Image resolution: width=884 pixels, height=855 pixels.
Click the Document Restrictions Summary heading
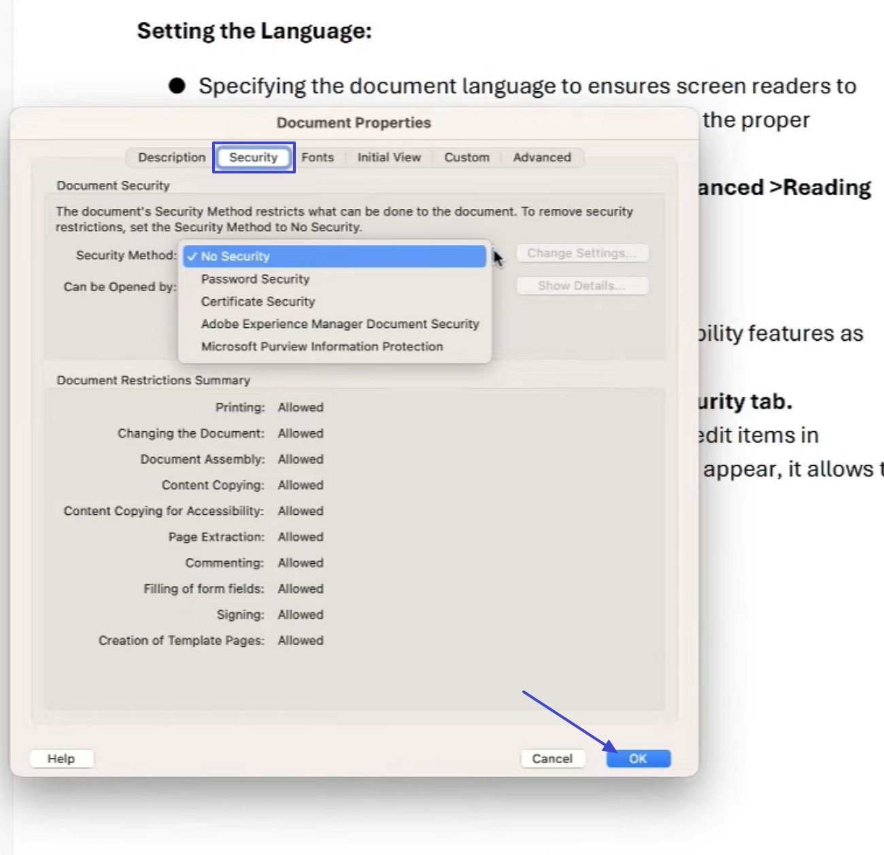click(154, 380)
